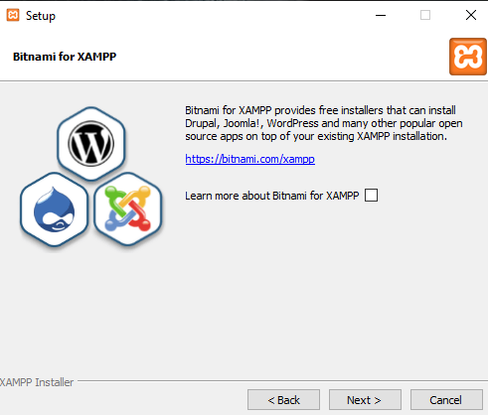This screenshot has height=415, width=488.
Task: Open the https://bitnami.com/xampp link
Action: pyautogui.click(x=249, y=159)
